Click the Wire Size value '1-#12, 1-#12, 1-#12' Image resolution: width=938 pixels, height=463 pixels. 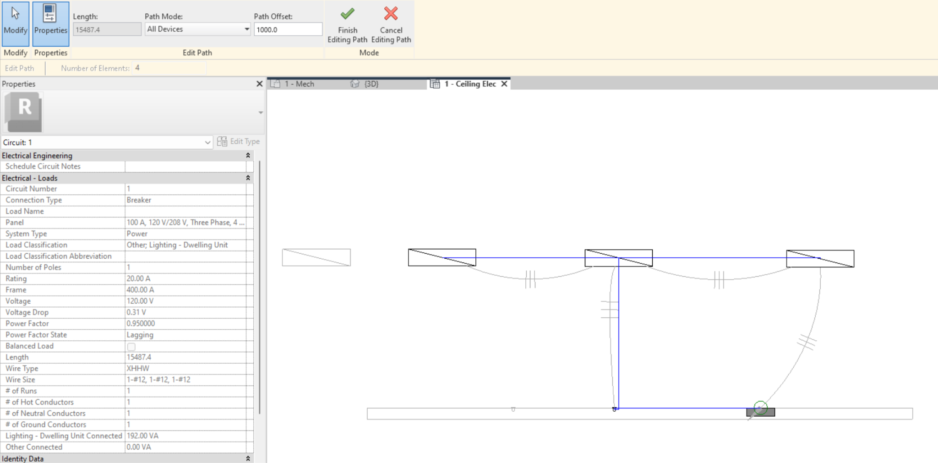click(158, 380)
